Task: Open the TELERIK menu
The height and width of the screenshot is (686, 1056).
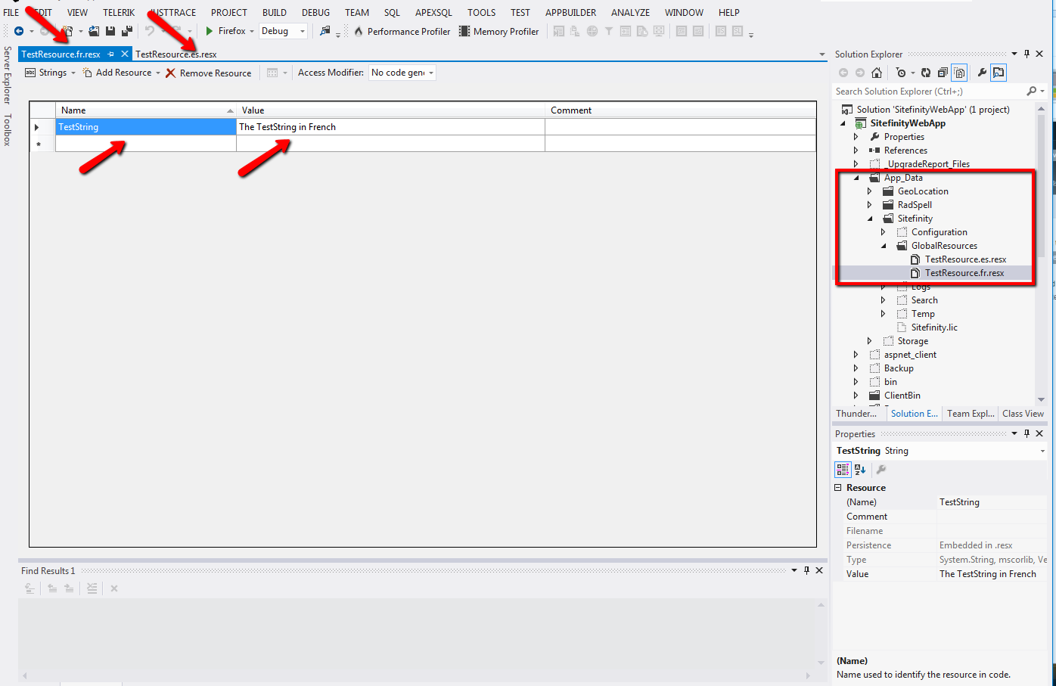Action: tap(119, 12)
